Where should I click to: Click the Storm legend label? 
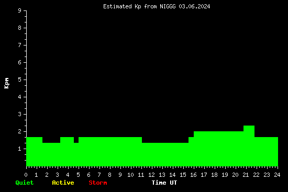coord(98,183)
